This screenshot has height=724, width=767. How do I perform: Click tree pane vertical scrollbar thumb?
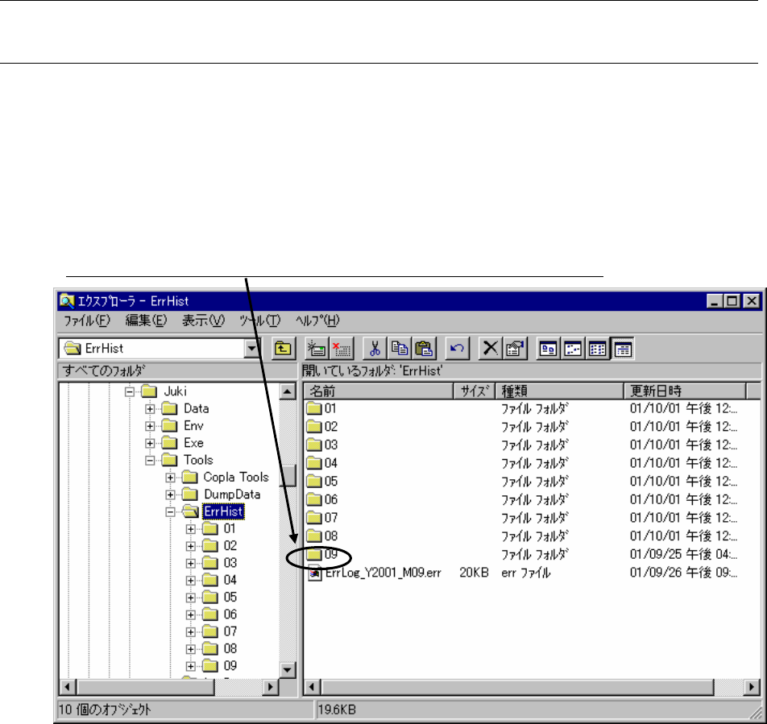[288, 475]
